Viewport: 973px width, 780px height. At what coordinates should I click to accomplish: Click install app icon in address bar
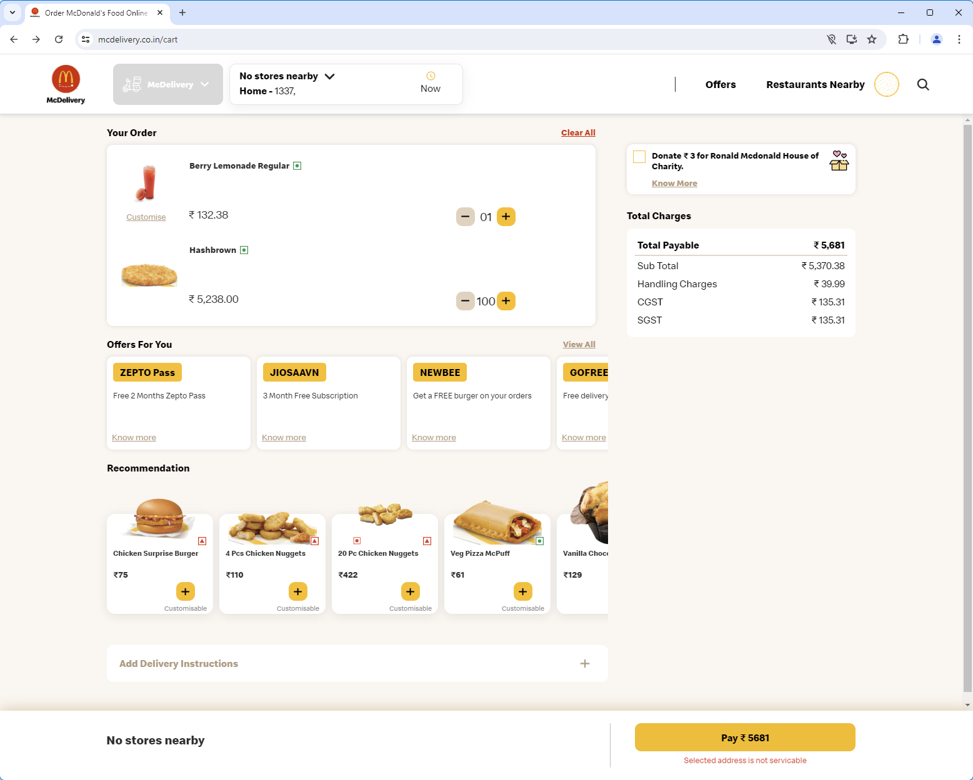pyautogui.click(x=852, y=39)
